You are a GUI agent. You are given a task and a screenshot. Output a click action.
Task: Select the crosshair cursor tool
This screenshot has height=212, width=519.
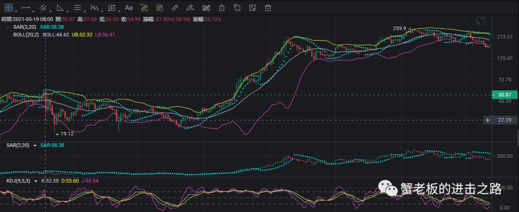9,7
